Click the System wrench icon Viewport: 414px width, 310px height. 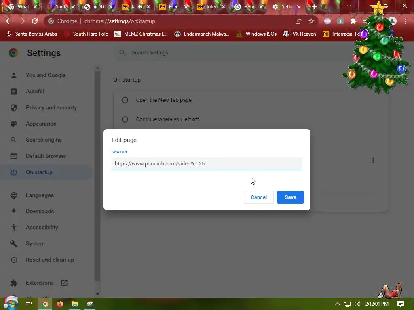14,243
